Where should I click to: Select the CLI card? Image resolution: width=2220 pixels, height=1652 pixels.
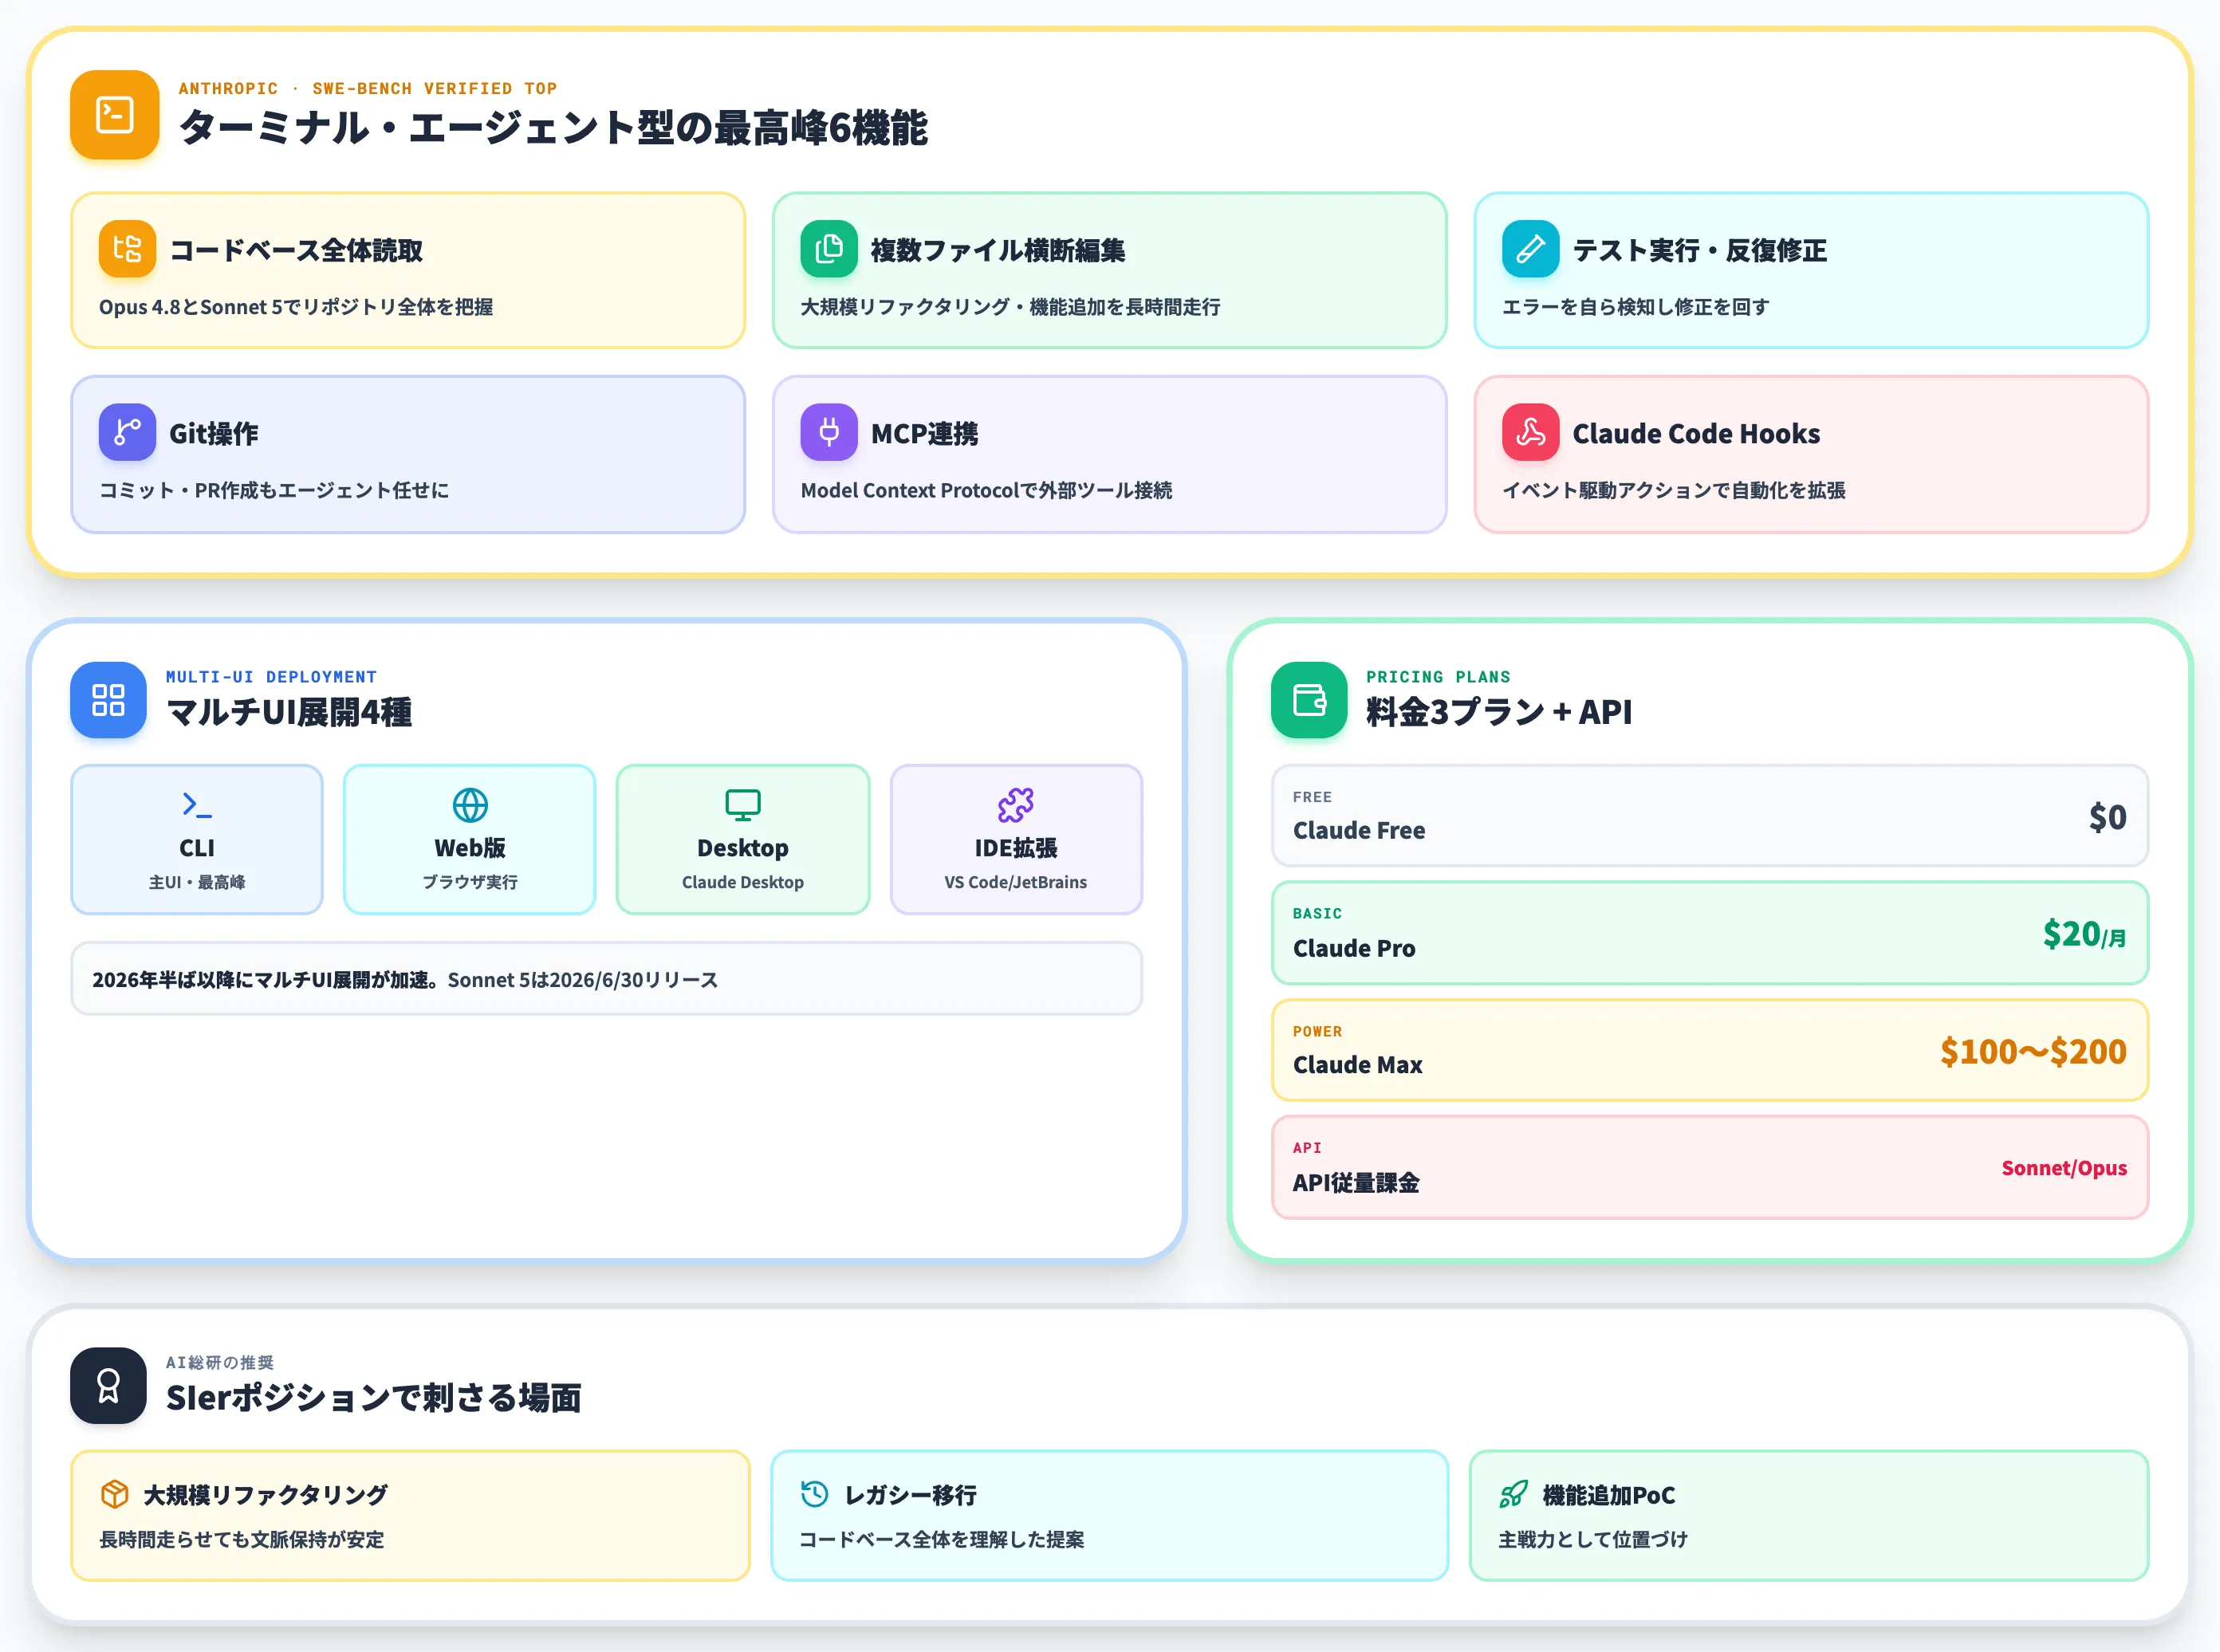(197, 840)
